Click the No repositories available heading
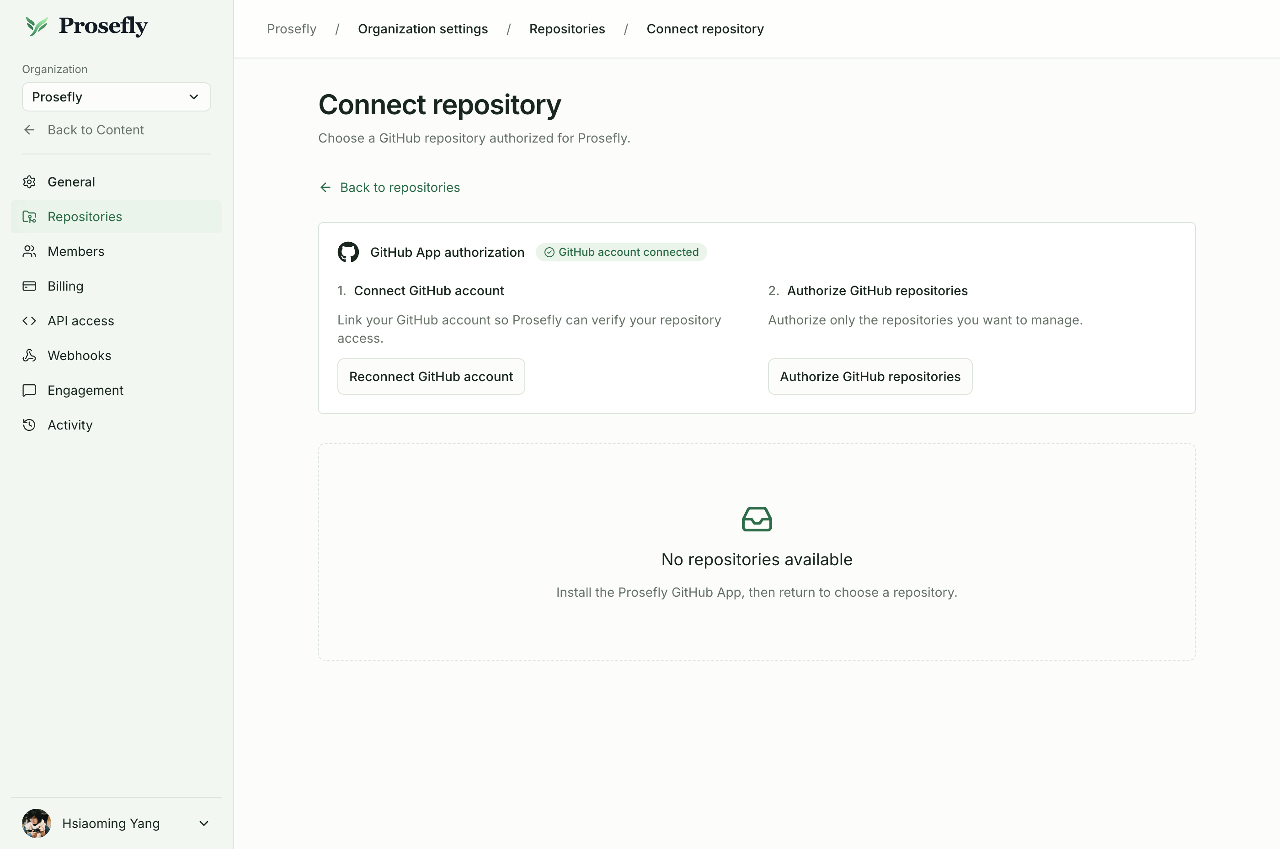Image resolution: width=1280 pixels, height=849 pixels. point(757,559)
